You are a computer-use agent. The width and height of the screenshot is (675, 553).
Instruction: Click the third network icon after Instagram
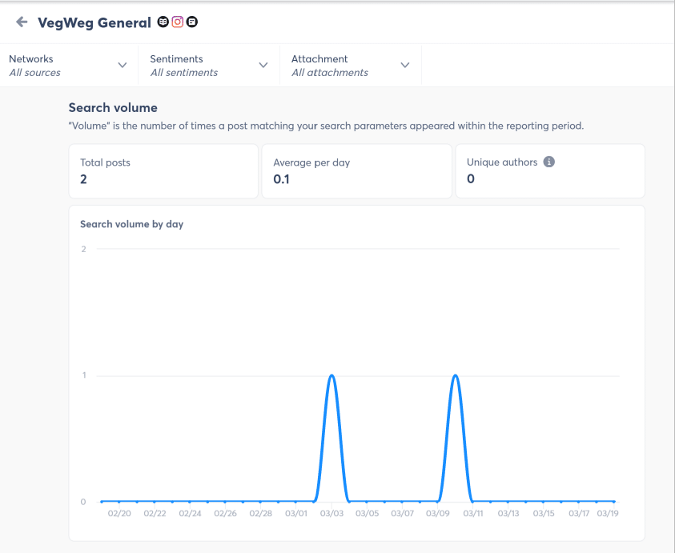(192, 22)
